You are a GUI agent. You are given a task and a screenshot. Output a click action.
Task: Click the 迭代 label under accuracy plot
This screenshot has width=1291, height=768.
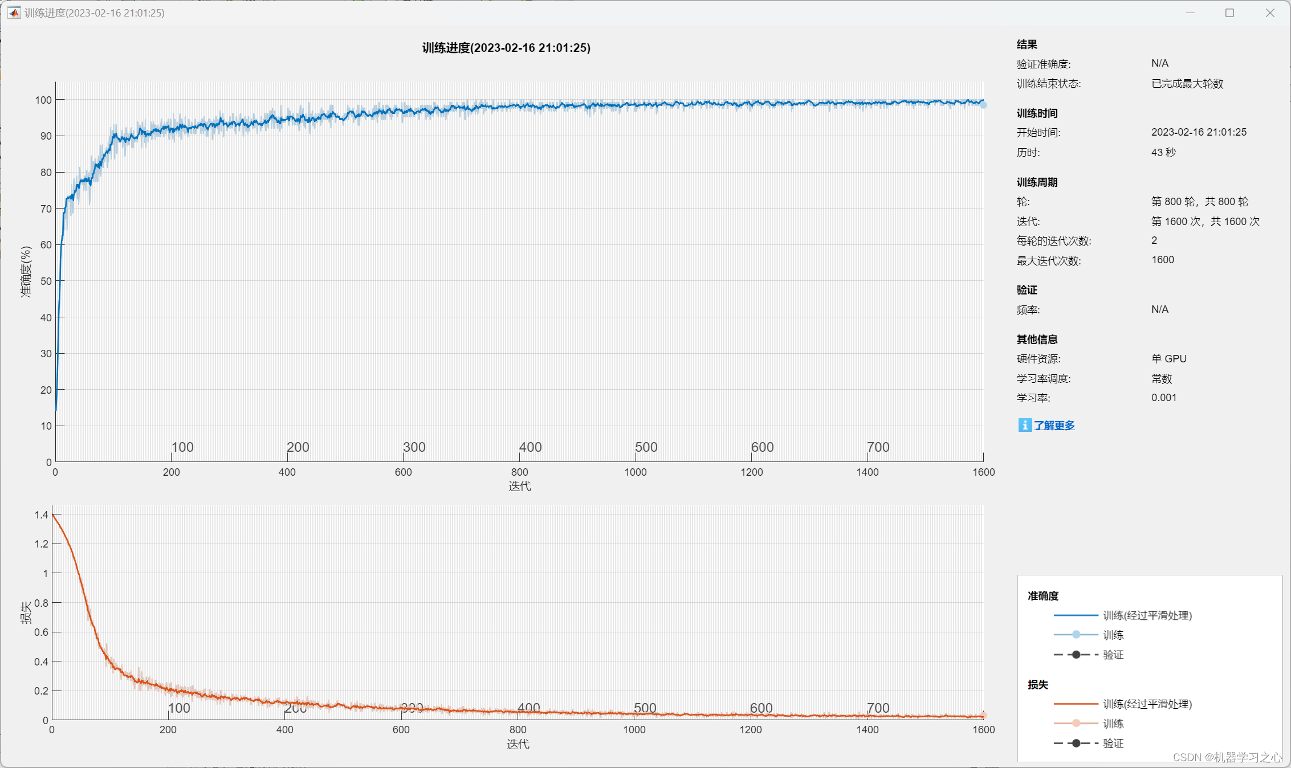pyautogui.click(x=519, y=486)
